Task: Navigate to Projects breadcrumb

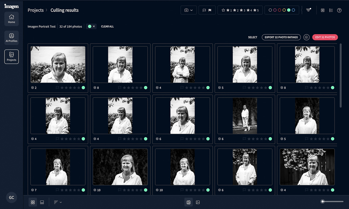Action: (35, 10)
